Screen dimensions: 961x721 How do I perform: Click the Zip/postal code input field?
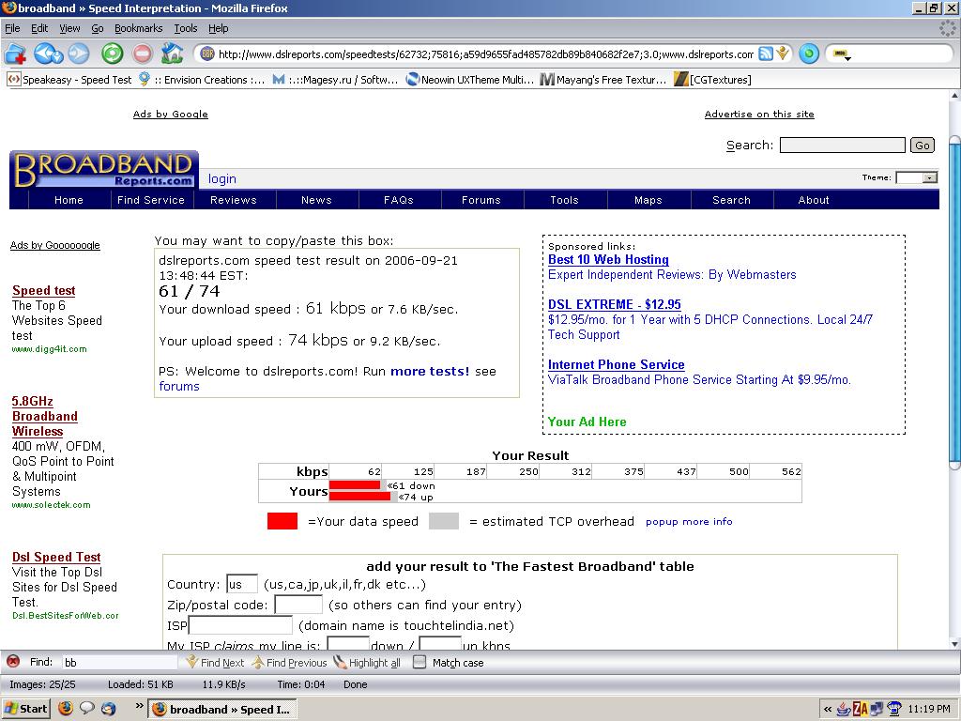297,605
